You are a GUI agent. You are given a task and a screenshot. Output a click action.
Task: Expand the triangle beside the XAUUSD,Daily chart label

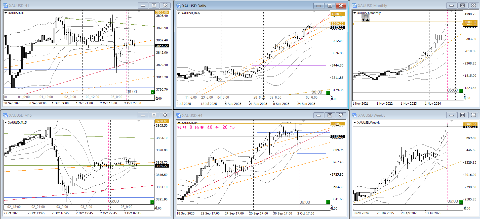pos(179,13)
